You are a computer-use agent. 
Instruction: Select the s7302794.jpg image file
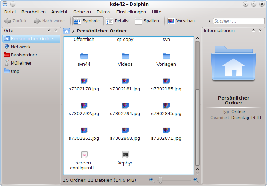coord(125,106)
